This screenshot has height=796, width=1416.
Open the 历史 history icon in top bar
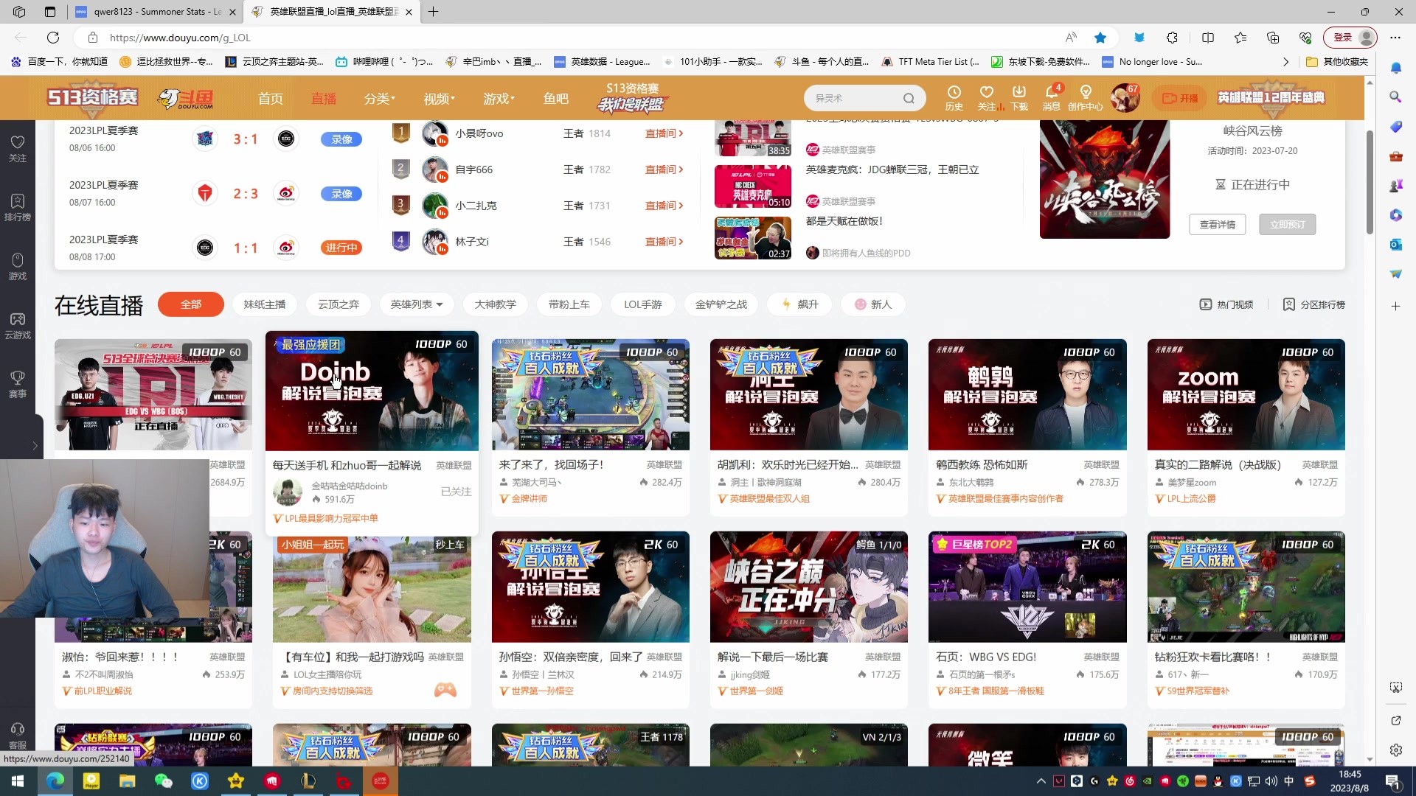(954, 97)
